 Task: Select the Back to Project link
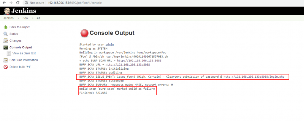tap(20, 27)
